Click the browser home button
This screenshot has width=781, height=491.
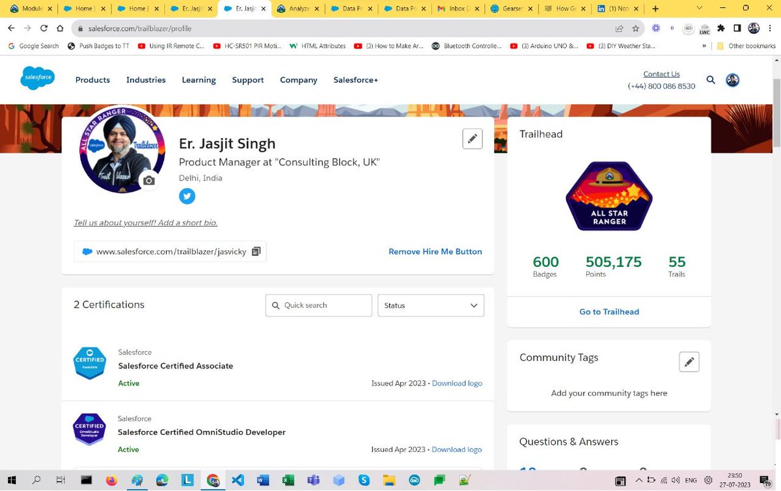60,29
